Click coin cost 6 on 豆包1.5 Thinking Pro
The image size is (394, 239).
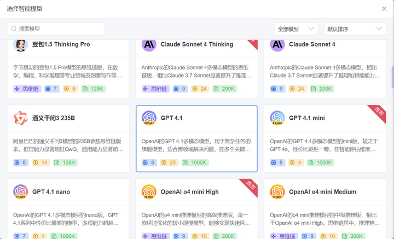(x=71, y=89)
